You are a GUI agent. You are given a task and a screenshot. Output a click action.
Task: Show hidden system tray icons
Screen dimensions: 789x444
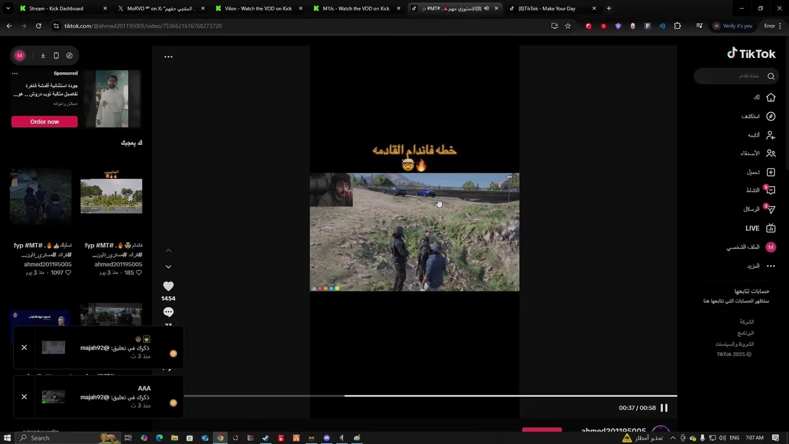point(672,438)
